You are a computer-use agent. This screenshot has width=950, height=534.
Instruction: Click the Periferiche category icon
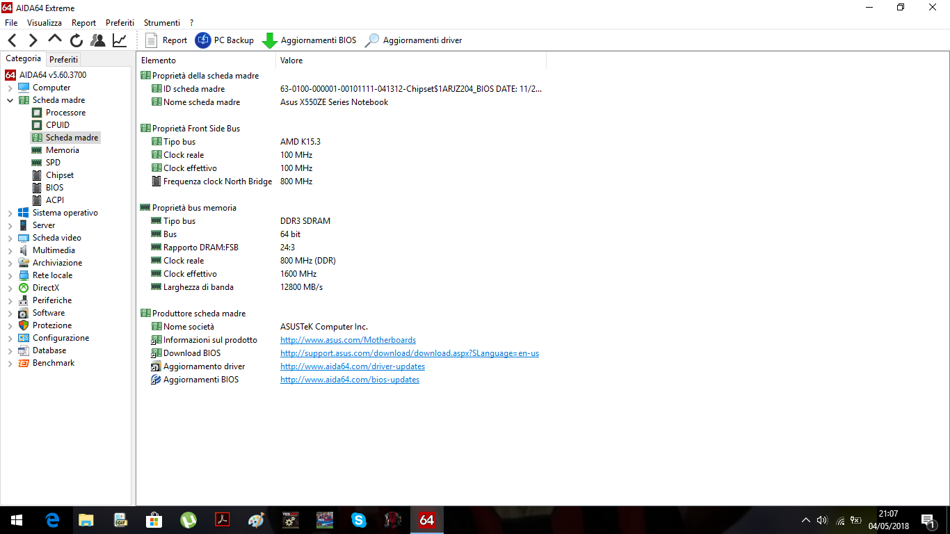[x=24, y=300]
